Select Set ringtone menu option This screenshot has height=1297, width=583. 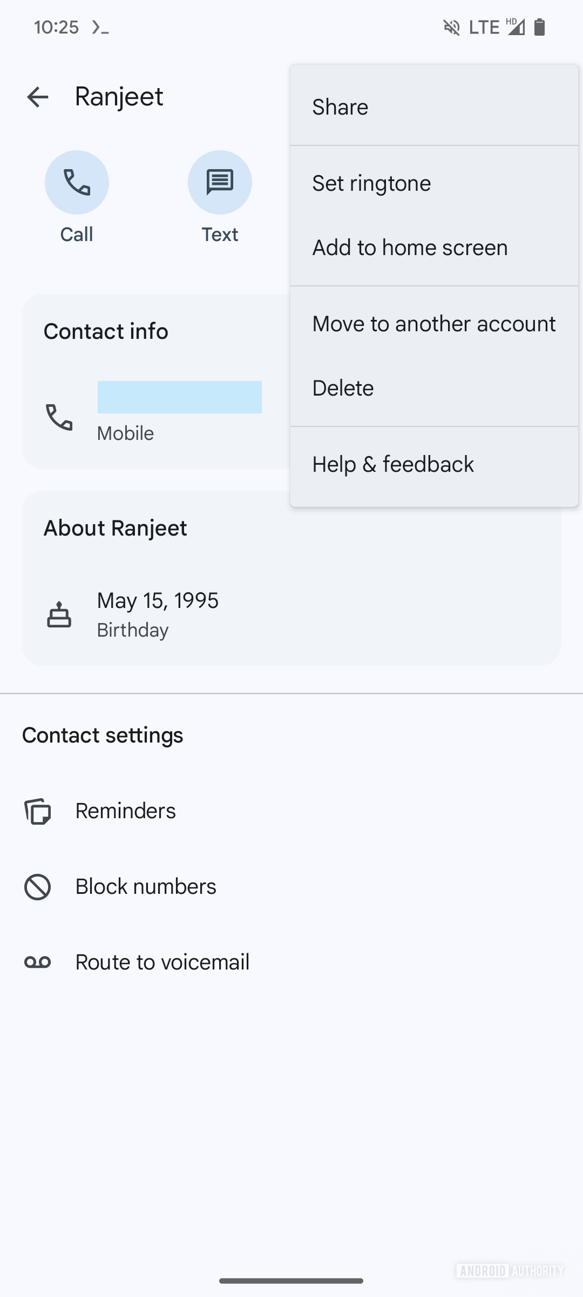tap(371, 183)
